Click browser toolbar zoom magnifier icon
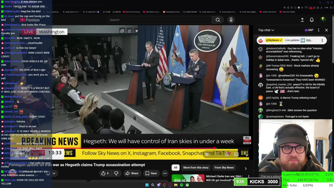 pos(285,8)
